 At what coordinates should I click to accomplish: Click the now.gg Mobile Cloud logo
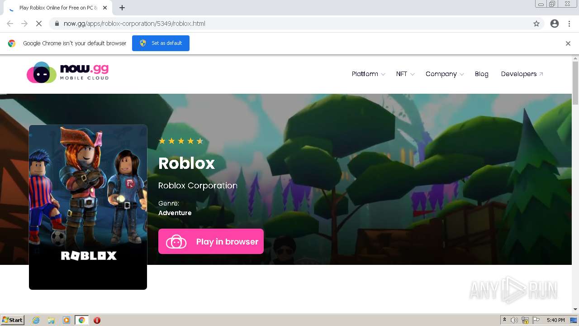pyautogui.click(x=68, y=72)
